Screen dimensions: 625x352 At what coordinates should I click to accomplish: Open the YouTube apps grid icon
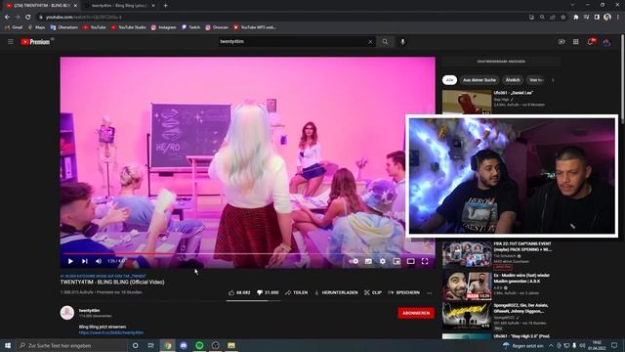click(576, 41)
